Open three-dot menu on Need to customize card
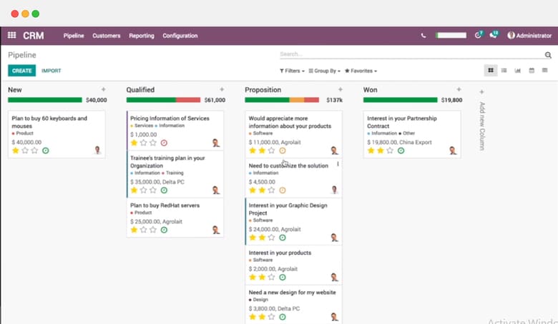This screenshot has height=324, width=558. (x=338, y=164)
